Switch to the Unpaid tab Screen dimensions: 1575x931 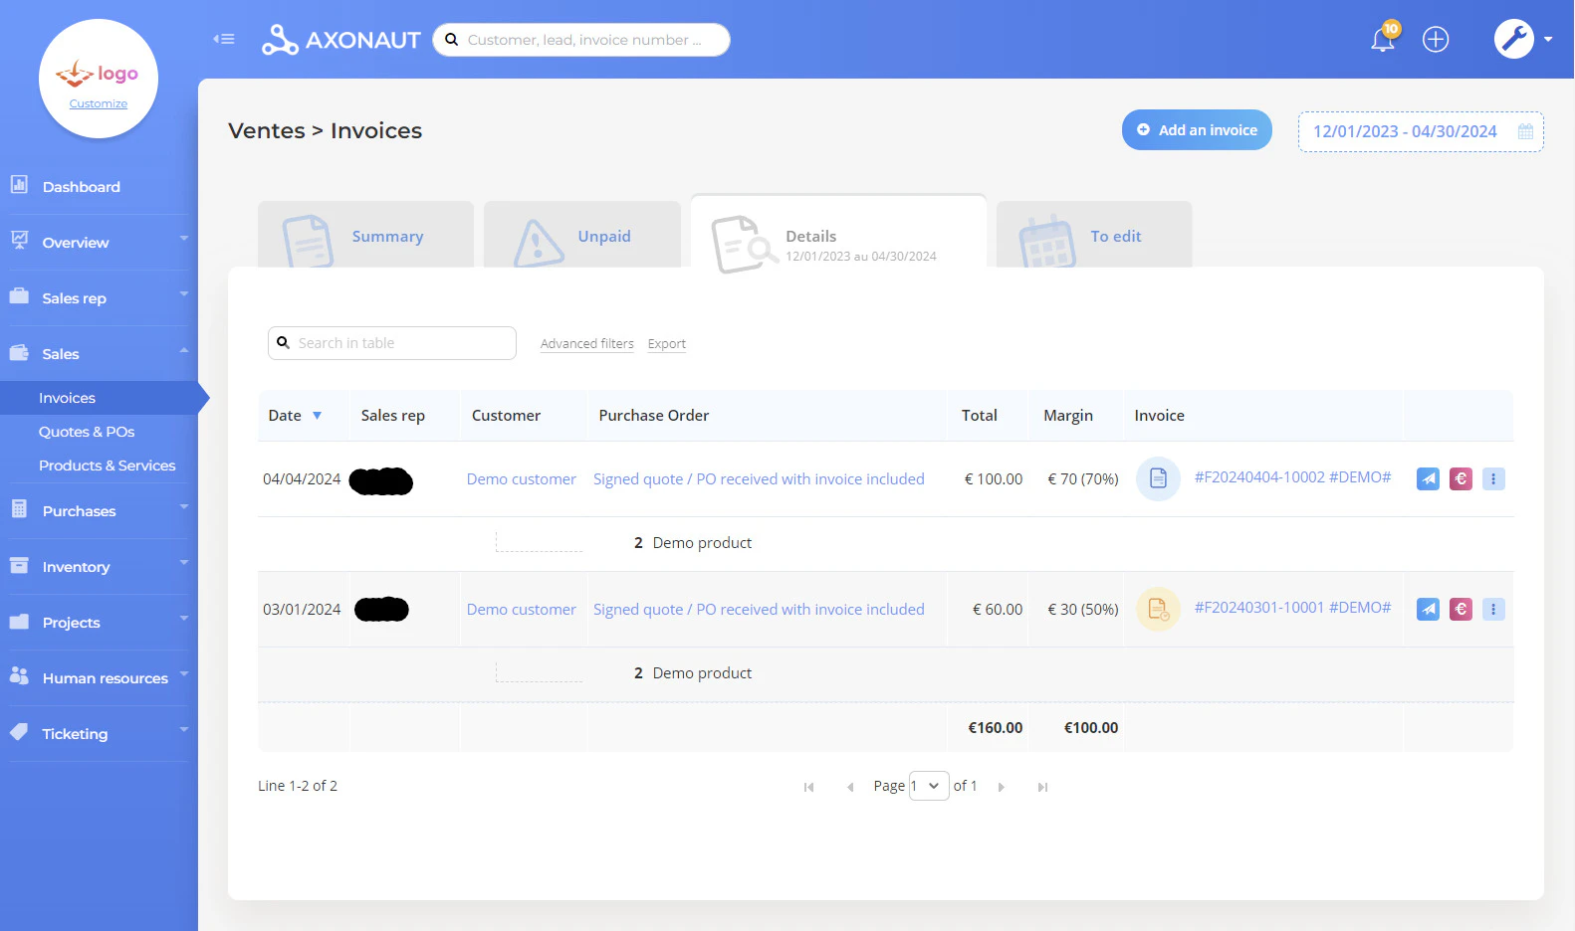(x=582, y=236)
